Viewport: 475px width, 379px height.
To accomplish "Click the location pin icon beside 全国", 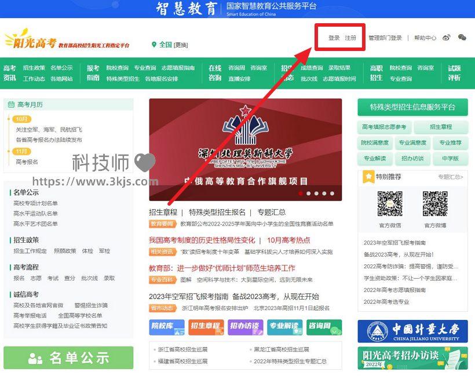I will click(154, 45).
